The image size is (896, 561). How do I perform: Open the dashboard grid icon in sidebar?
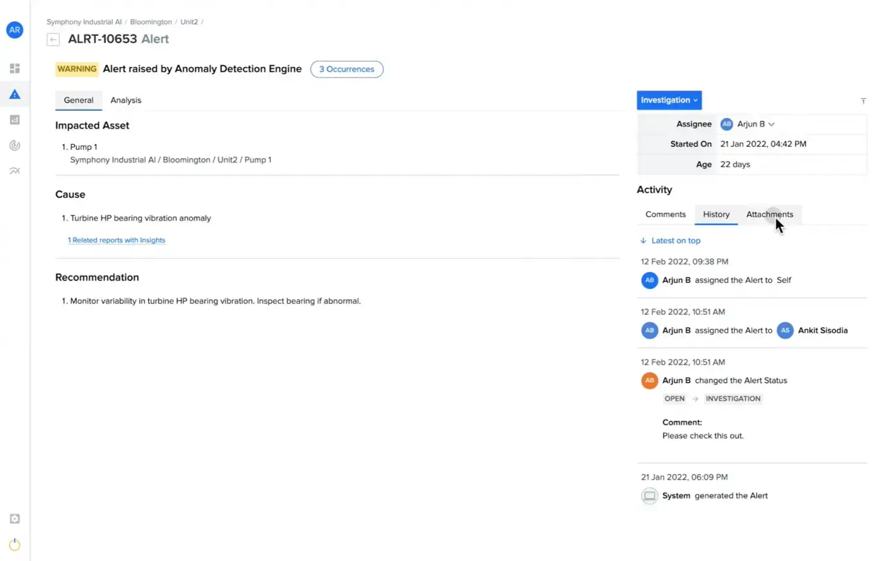point(15,69)
